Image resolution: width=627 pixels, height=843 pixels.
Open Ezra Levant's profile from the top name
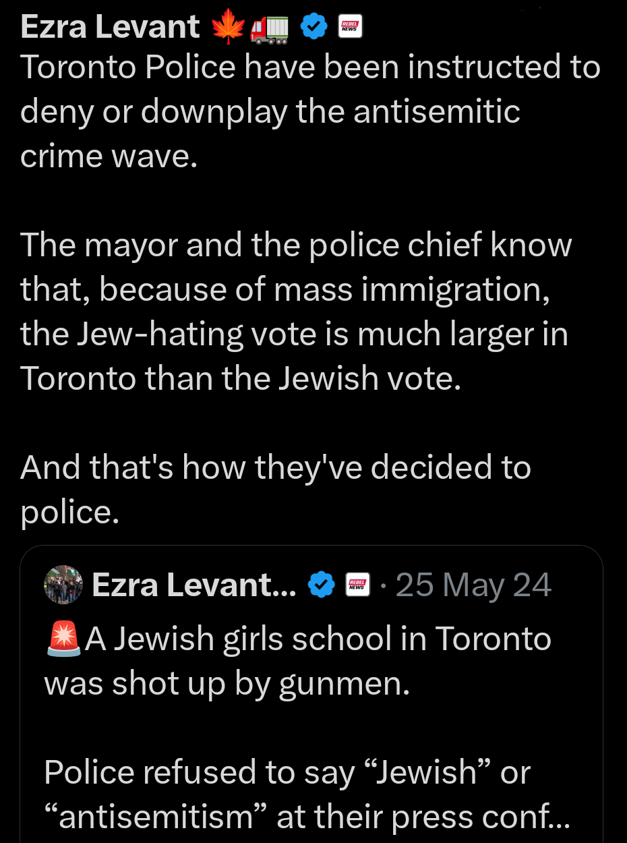tap(110, 27)
